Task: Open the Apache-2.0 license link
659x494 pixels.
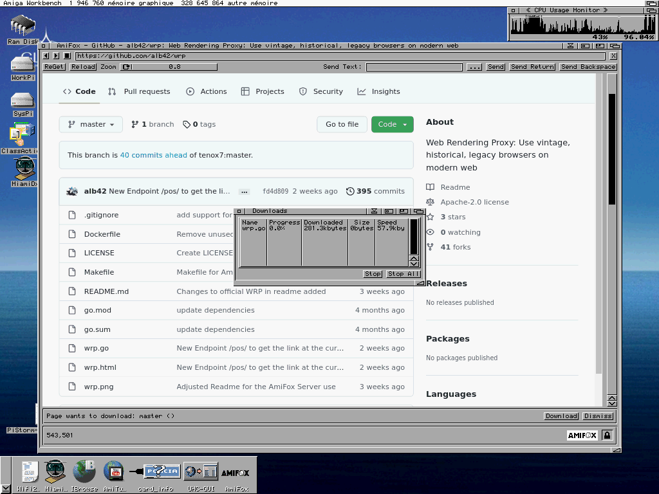Action: 474,202
